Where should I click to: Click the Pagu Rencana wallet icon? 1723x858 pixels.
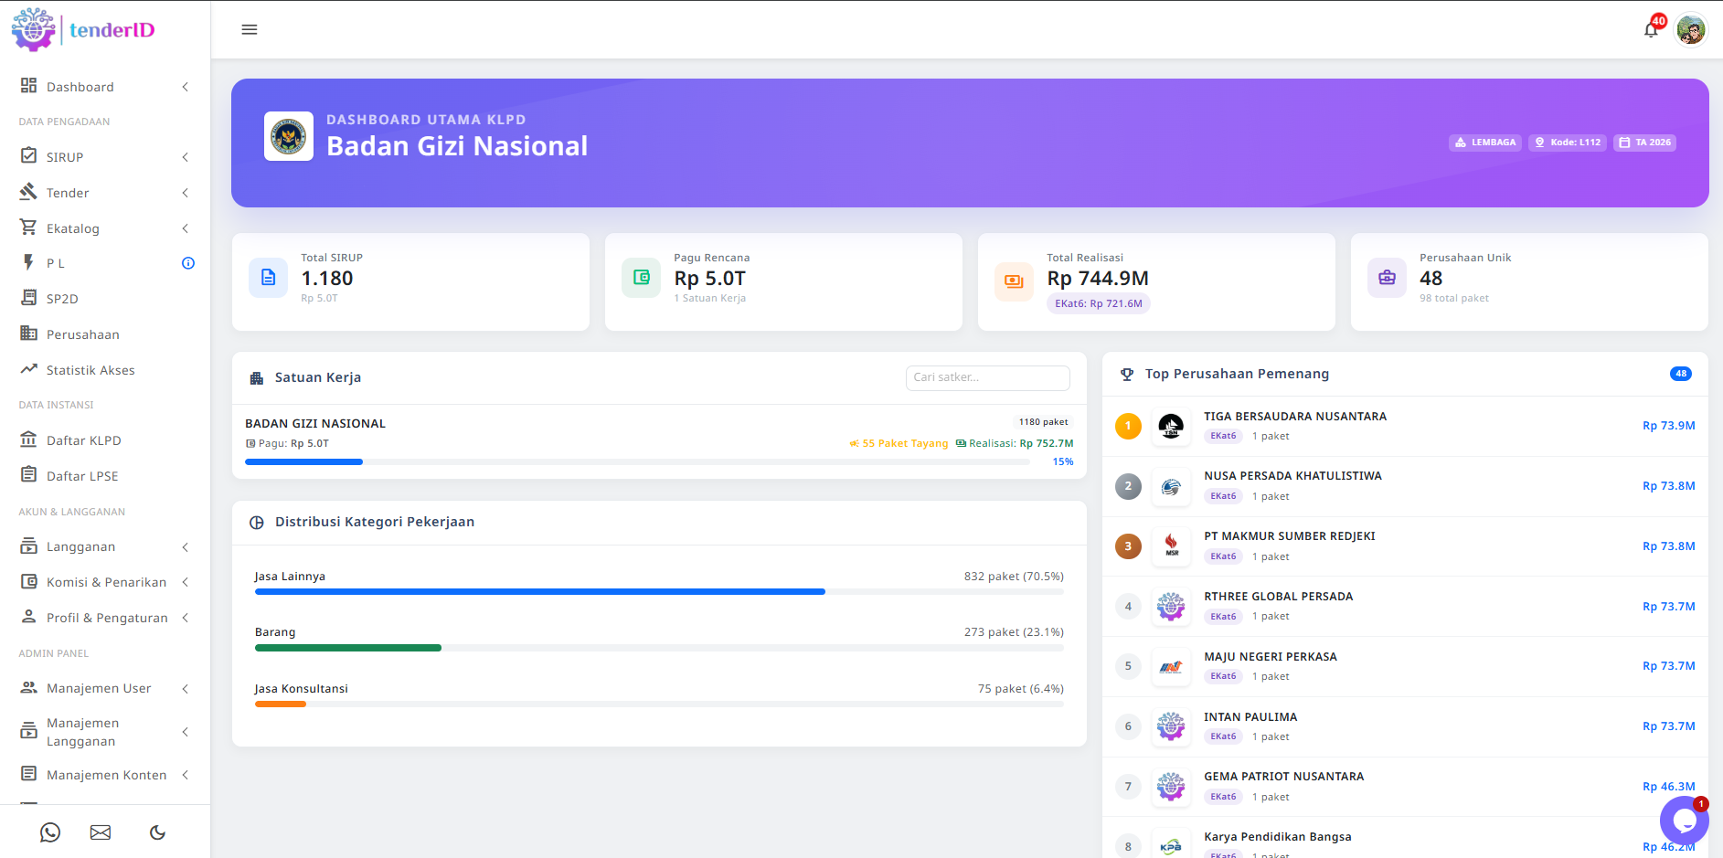(x=641, y=278)
